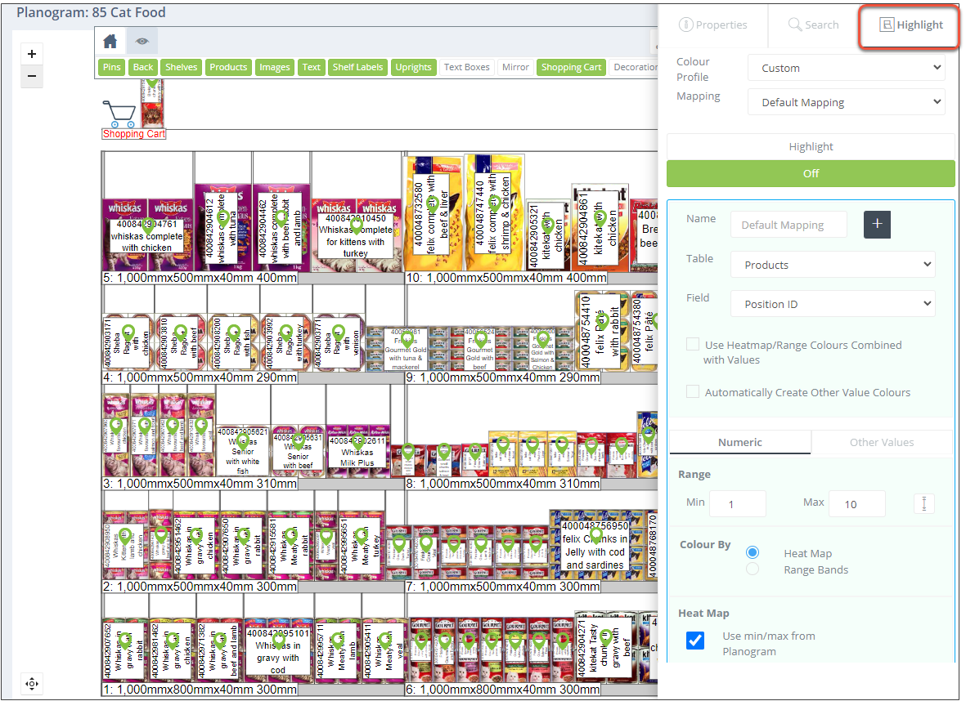Zoom out with the minus button
Image resolution: width=966 pixels, height=701 pixels.
(x=32, y=76)
